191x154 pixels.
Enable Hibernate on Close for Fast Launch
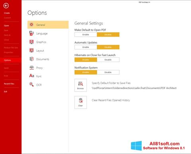(86, 60)
